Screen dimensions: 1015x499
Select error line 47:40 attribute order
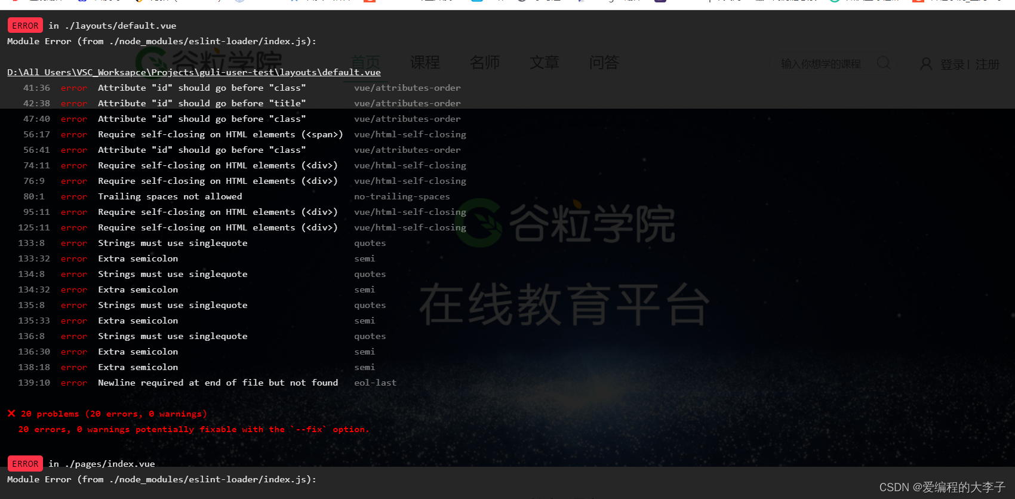(x=242, y=119)
